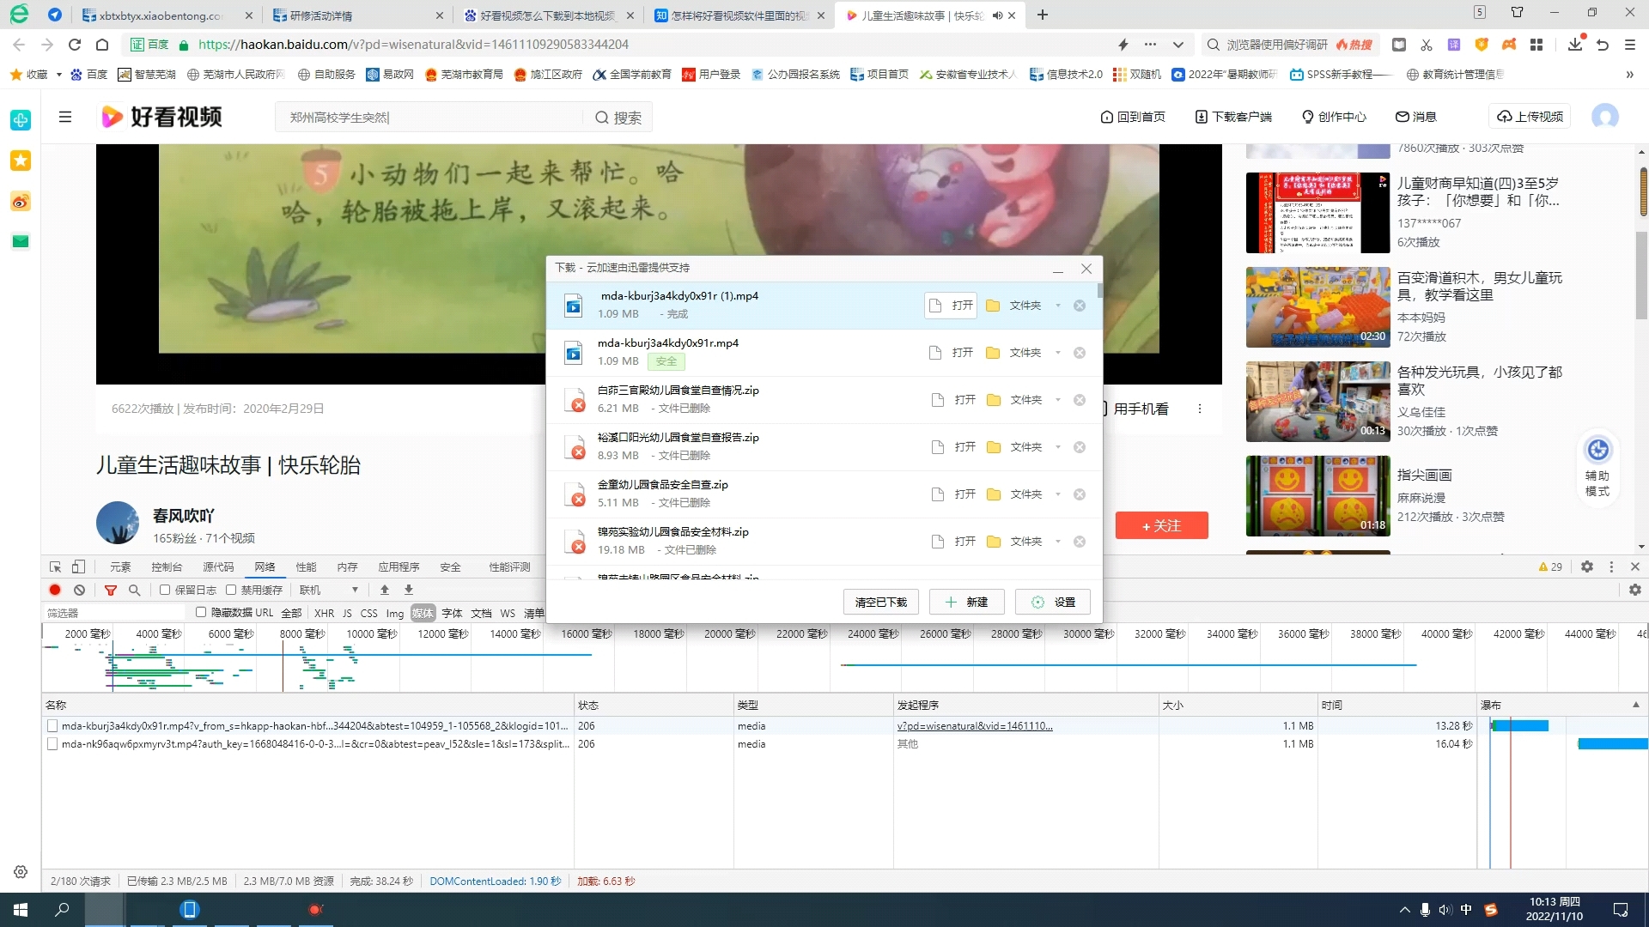The height and width of the screenshot is (927, 1649).
Task: Click the export HAR download arrow
Action: pyautogui.click(x=409, y=590)
